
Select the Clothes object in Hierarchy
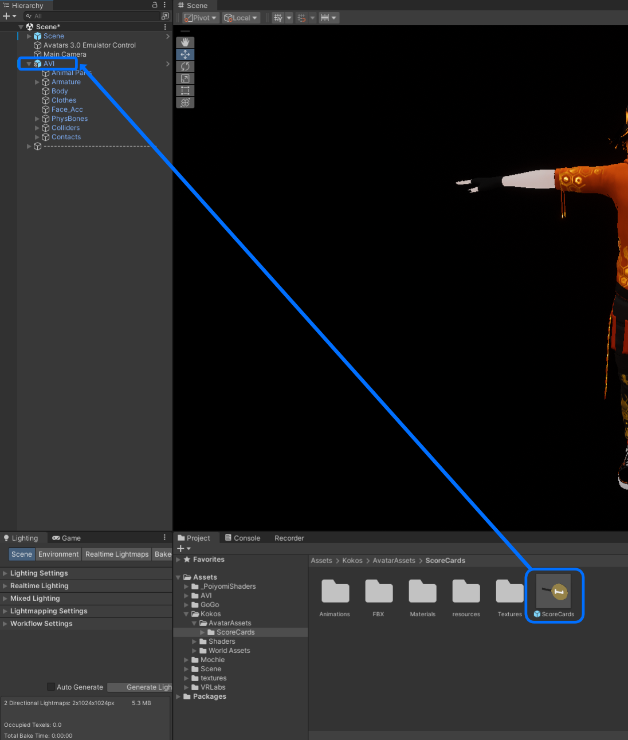coord(64,100)
